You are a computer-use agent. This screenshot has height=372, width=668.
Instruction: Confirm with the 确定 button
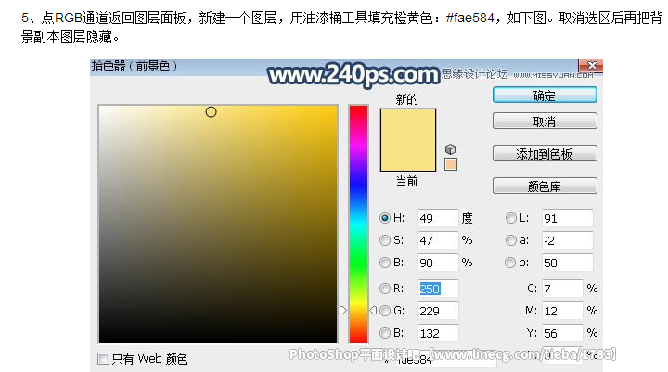tap(545, 95)
